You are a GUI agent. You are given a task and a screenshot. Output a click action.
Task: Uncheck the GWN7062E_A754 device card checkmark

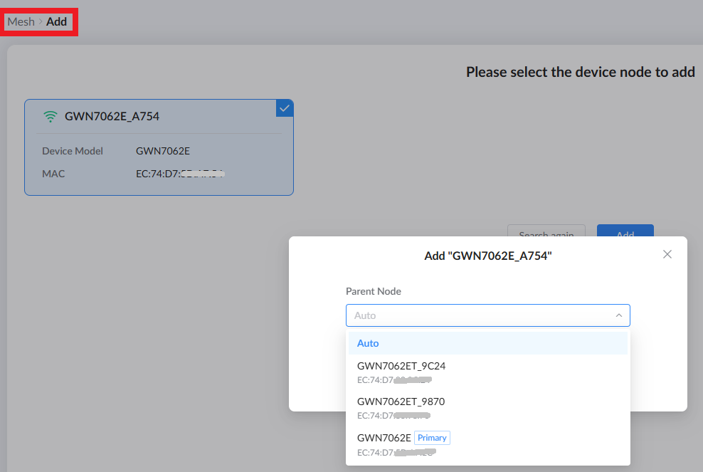[284, 108]
